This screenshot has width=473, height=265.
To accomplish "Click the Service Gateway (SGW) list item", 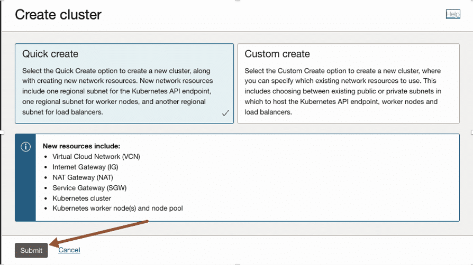I will [x=89, y=187].
